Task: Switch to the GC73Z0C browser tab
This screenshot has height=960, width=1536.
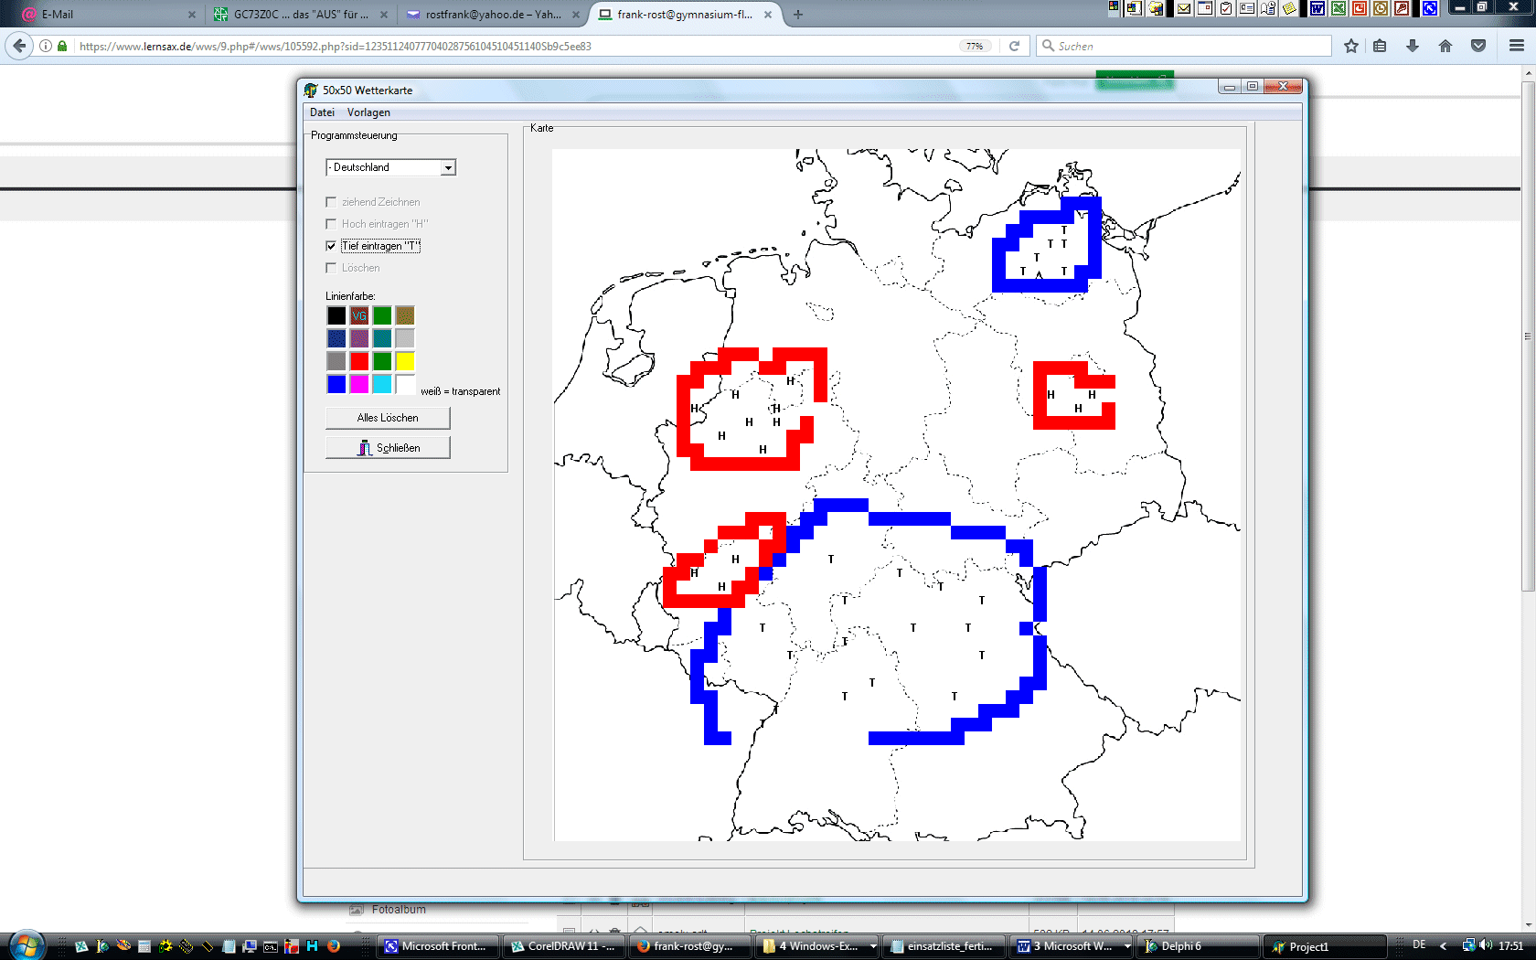Action: (x=300, y=15)
